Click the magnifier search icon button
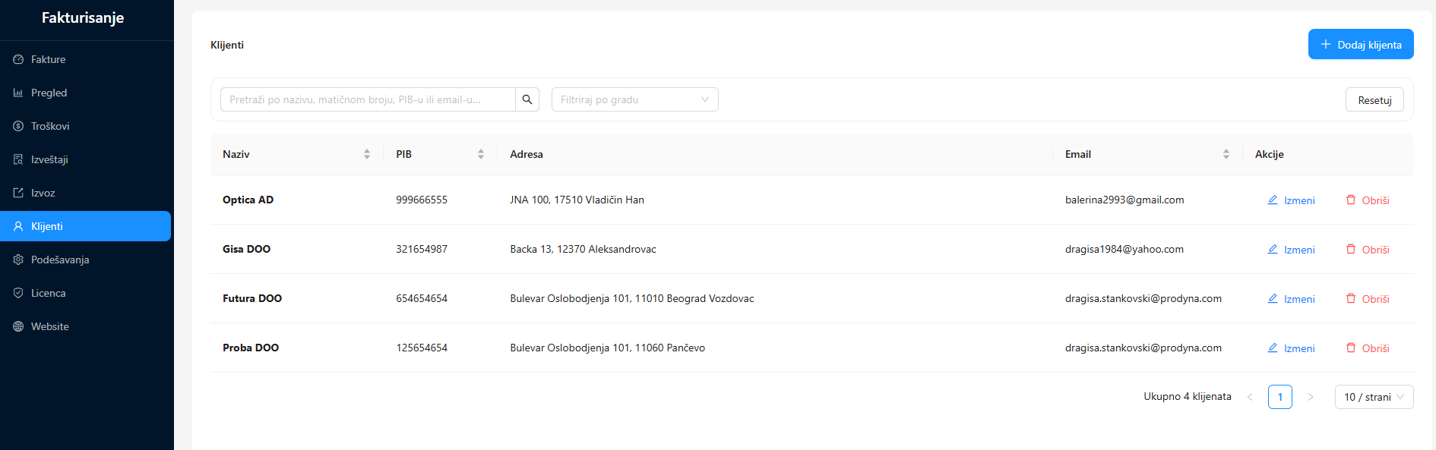This screenshot has height=450, width=1436. (x=527, y=99)
